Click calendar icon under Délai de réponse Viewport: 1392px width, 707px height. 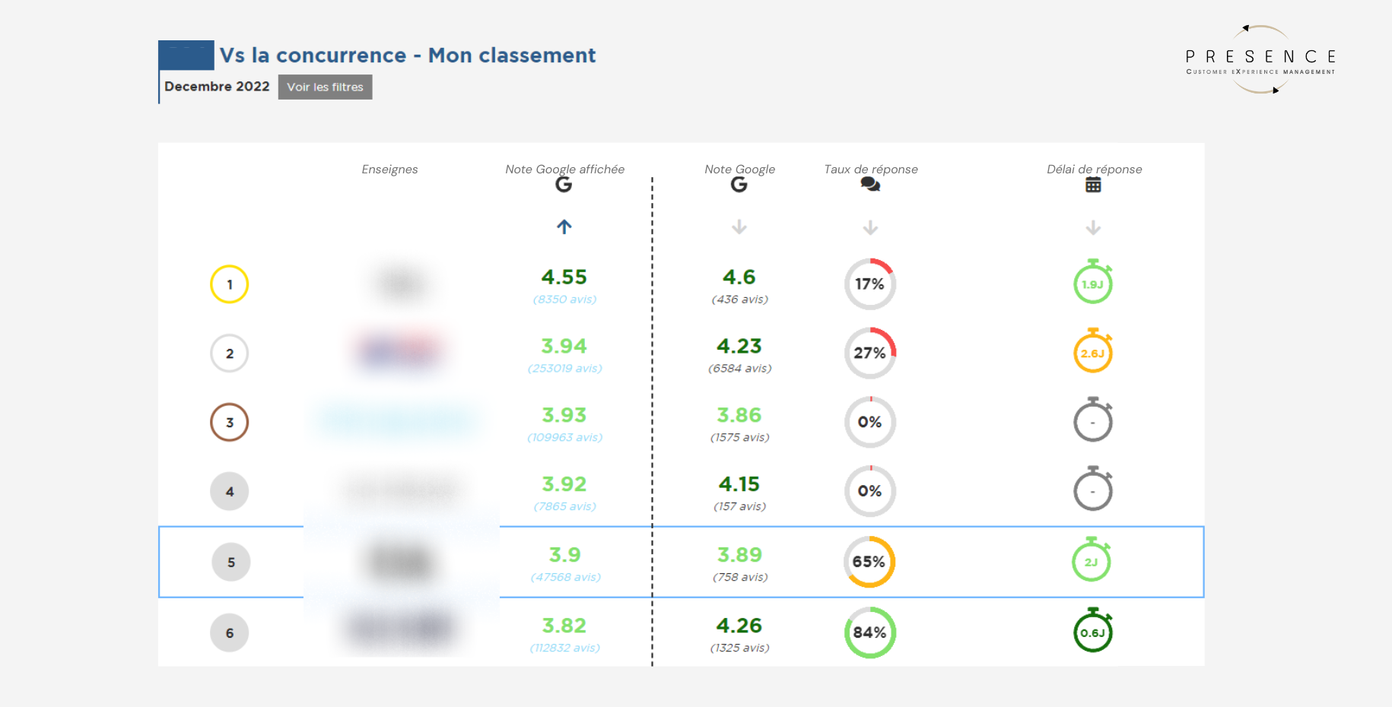click(1093, 185)
